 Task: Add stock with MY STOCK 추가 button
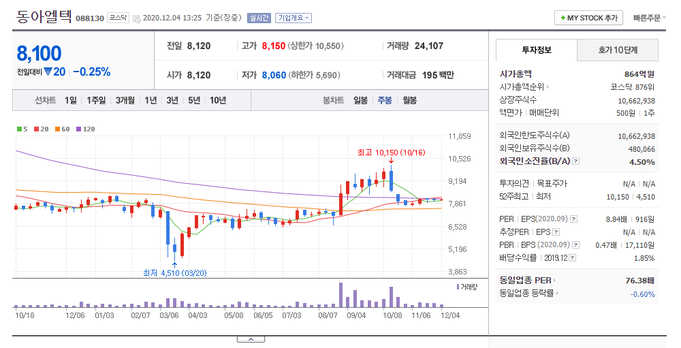[588, 18]
